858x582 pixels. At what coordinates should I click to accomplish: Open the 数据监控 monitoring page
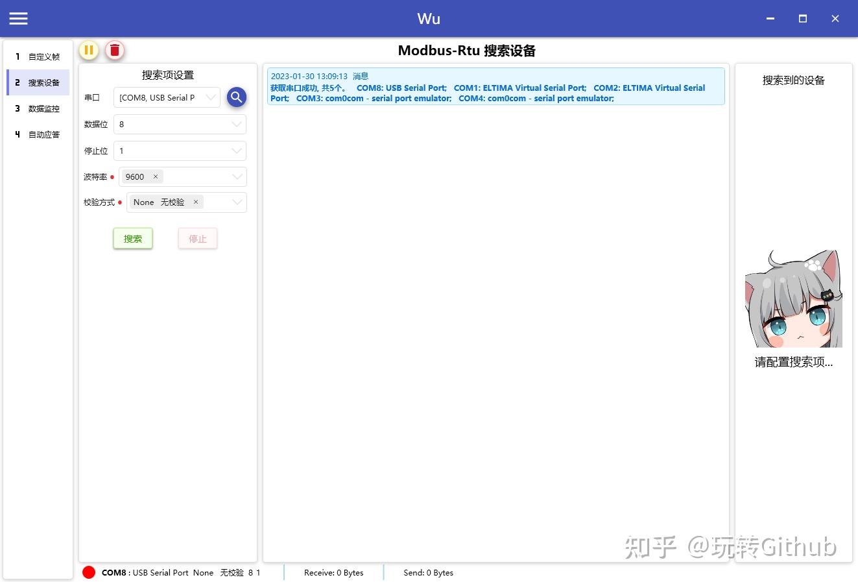coord(37,108)
